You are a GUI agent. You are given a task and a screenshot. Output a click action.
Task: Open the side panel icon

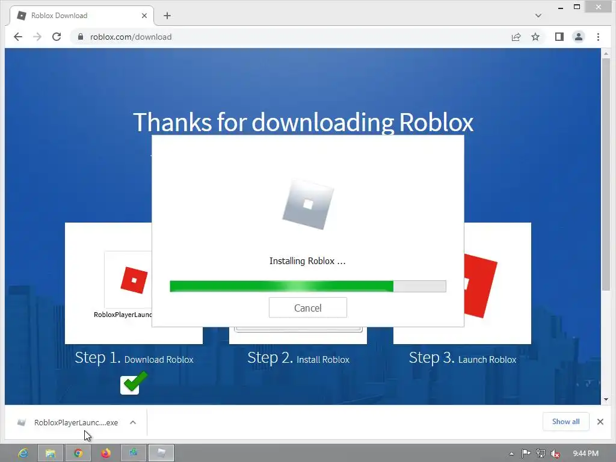click(x=559, y=37)
